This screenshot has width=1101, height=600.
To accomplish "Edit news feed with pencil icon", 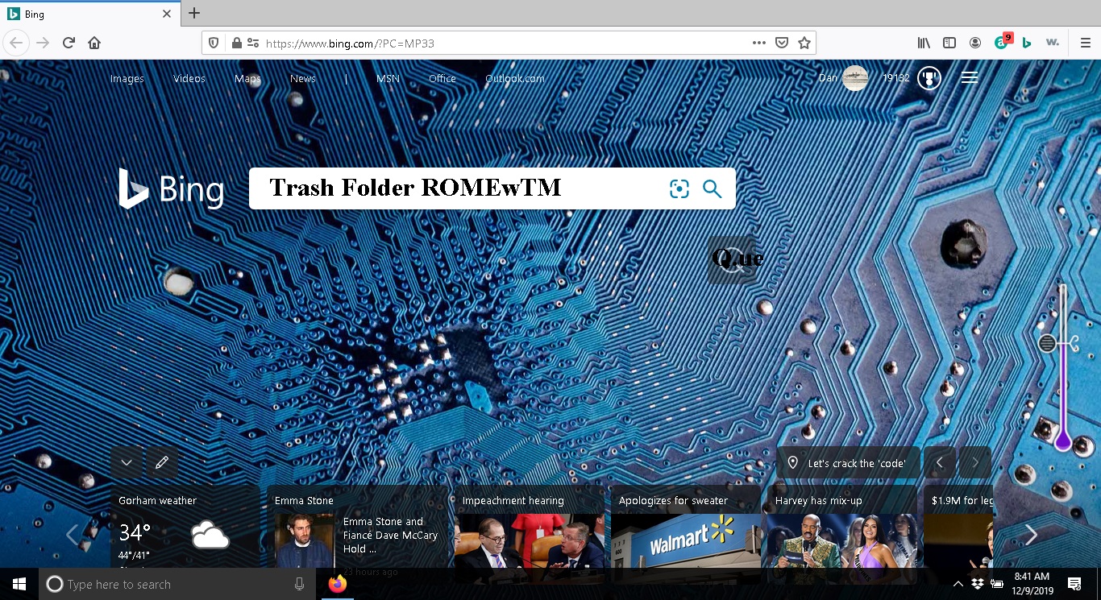I will (x=162, y=462).
